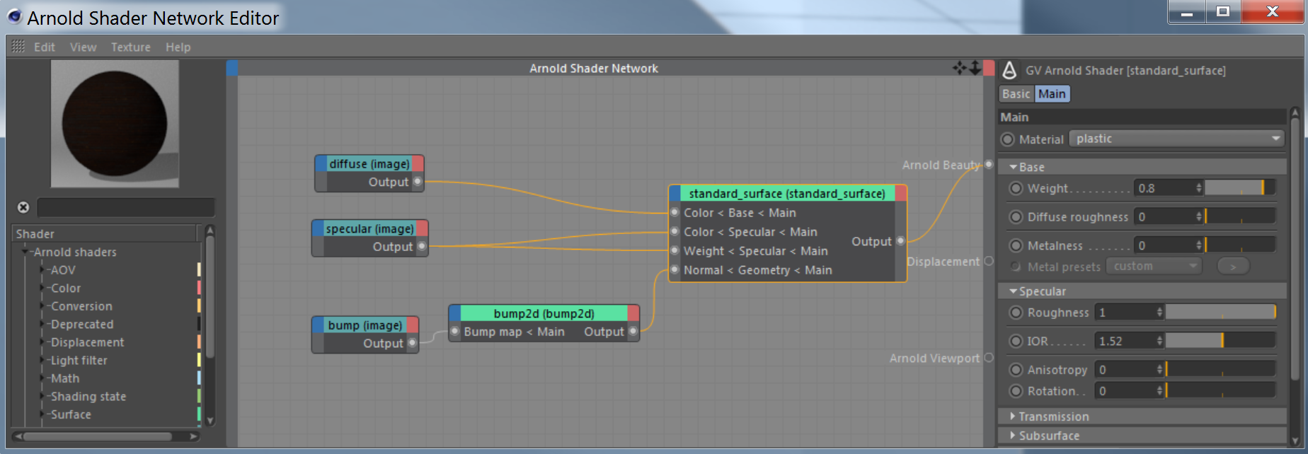Click the bump2d node Output port
The image size is (1308, 454).
(x=633, y=331)
